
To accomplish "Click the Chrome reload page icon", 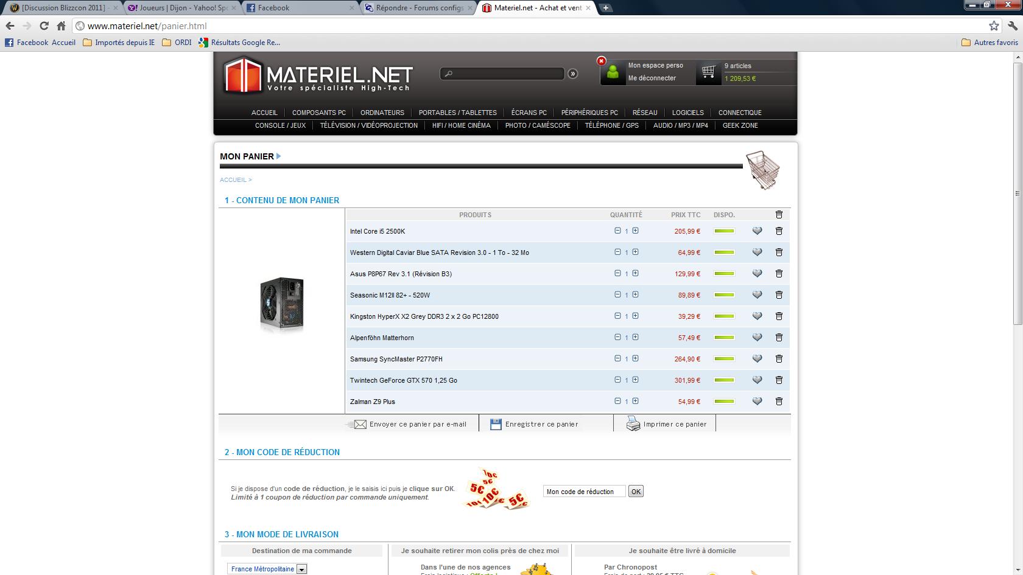I will [44, 26].
